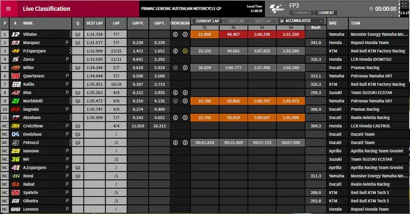This screenshot has height=214, width=410.
Task: Click the S4 sector column header
Action: pos(291,27)
